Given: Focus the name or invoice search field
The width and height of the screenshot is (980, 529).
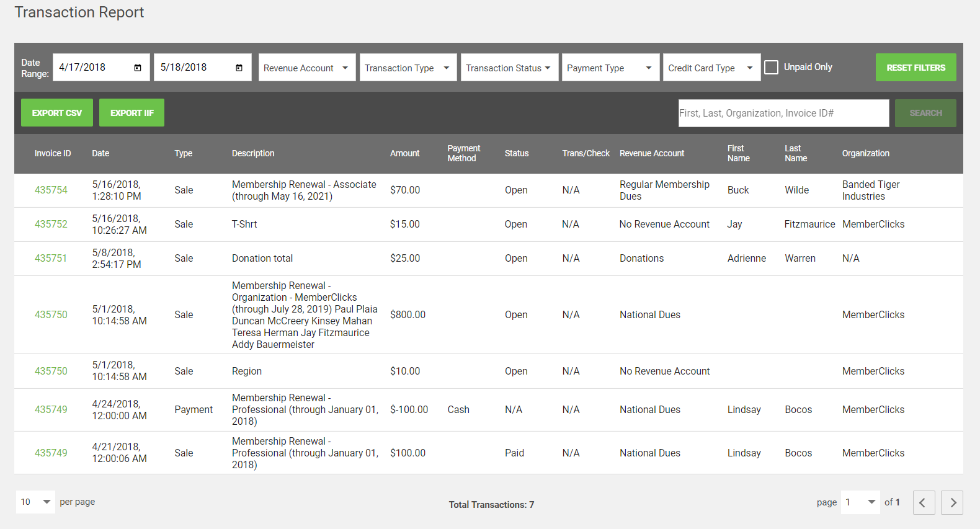Looking at the screenshot, I should [x=783, y=113].
